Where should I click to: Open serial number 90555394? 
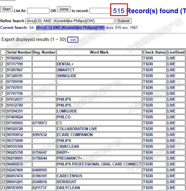(x=15, y=146)
